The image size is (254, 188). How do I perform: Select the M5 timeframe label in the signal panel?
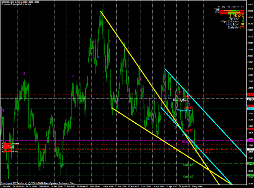(x=224, y=7)
